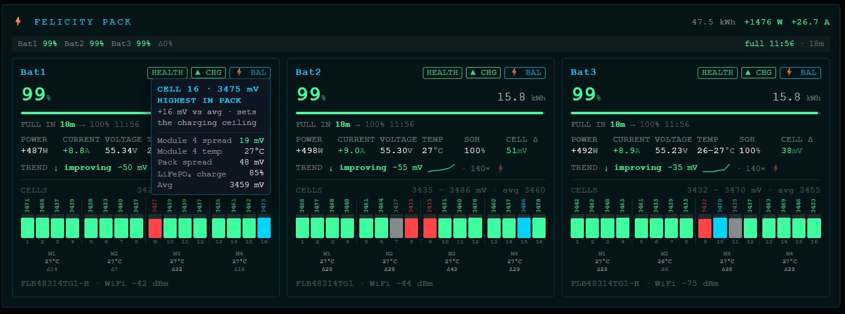Select the cell 16 bar in Bat3

coord(814,228)
